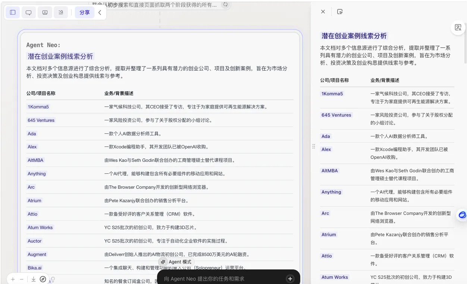The width and height of the screenshot is (467, 284).
Task: Click the Alex tag in right panel
Action: 326,149
